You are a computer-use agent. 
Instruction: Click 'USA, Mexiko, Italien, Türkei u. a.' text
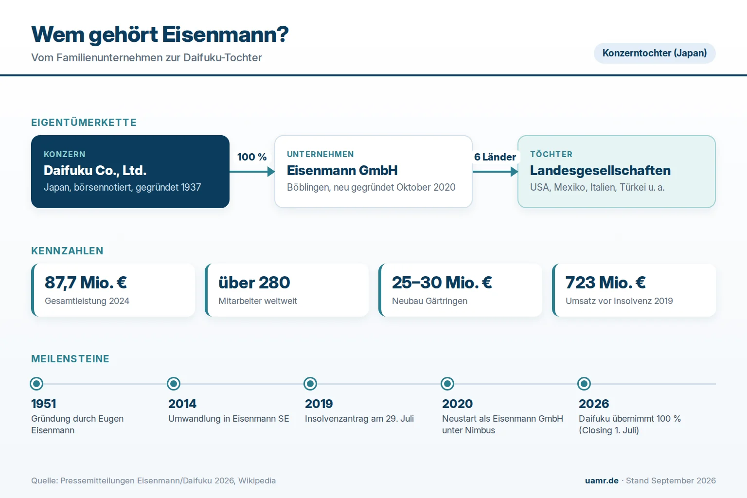click(x=597, y=187)
